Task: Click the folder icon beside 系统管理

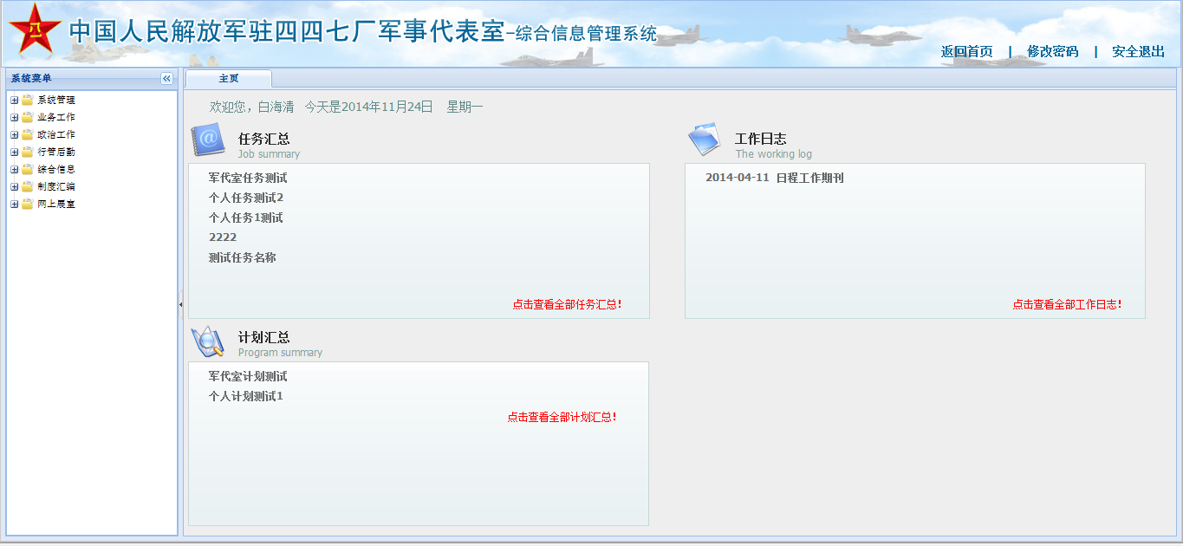Action: (x=28, y=100)
